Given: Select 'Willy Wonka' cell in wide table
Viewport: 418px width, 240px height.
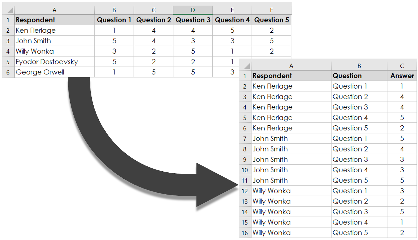Looking at the screenshot, I should pos(54,51).
